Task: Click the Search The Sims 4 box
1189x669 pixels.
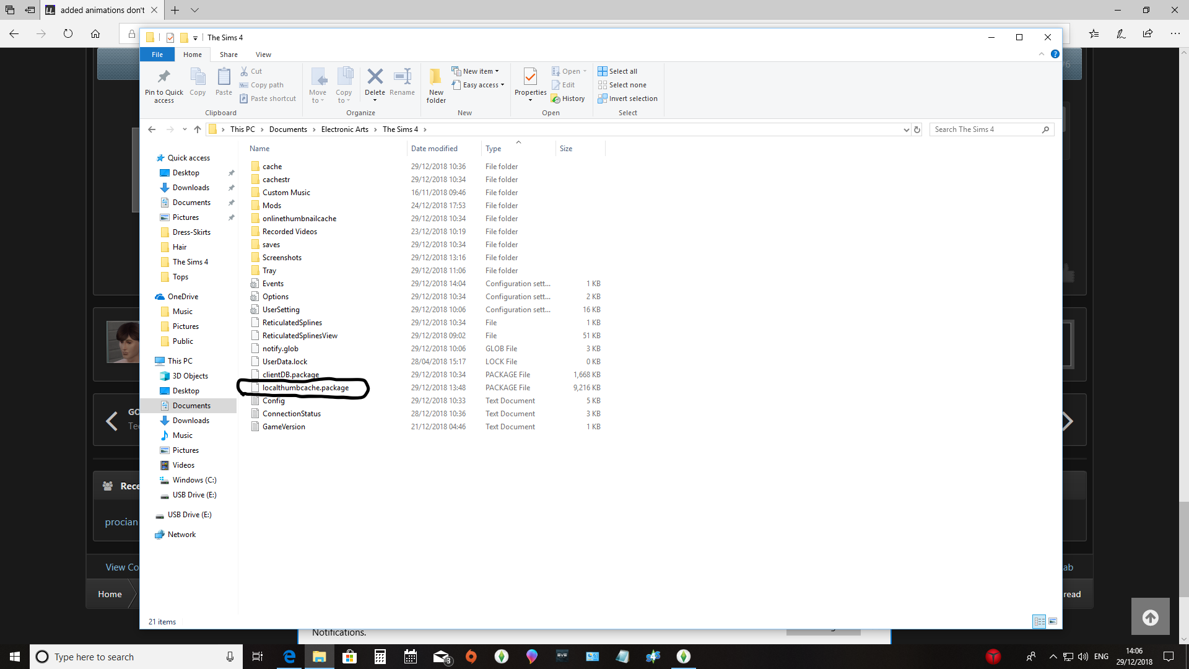Action: pos(991,129)
